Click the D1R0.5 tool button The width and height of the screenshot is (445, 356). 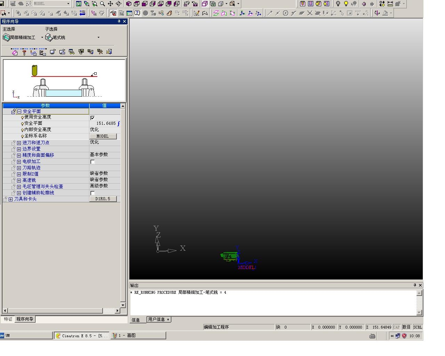click(x=103, y=199)
